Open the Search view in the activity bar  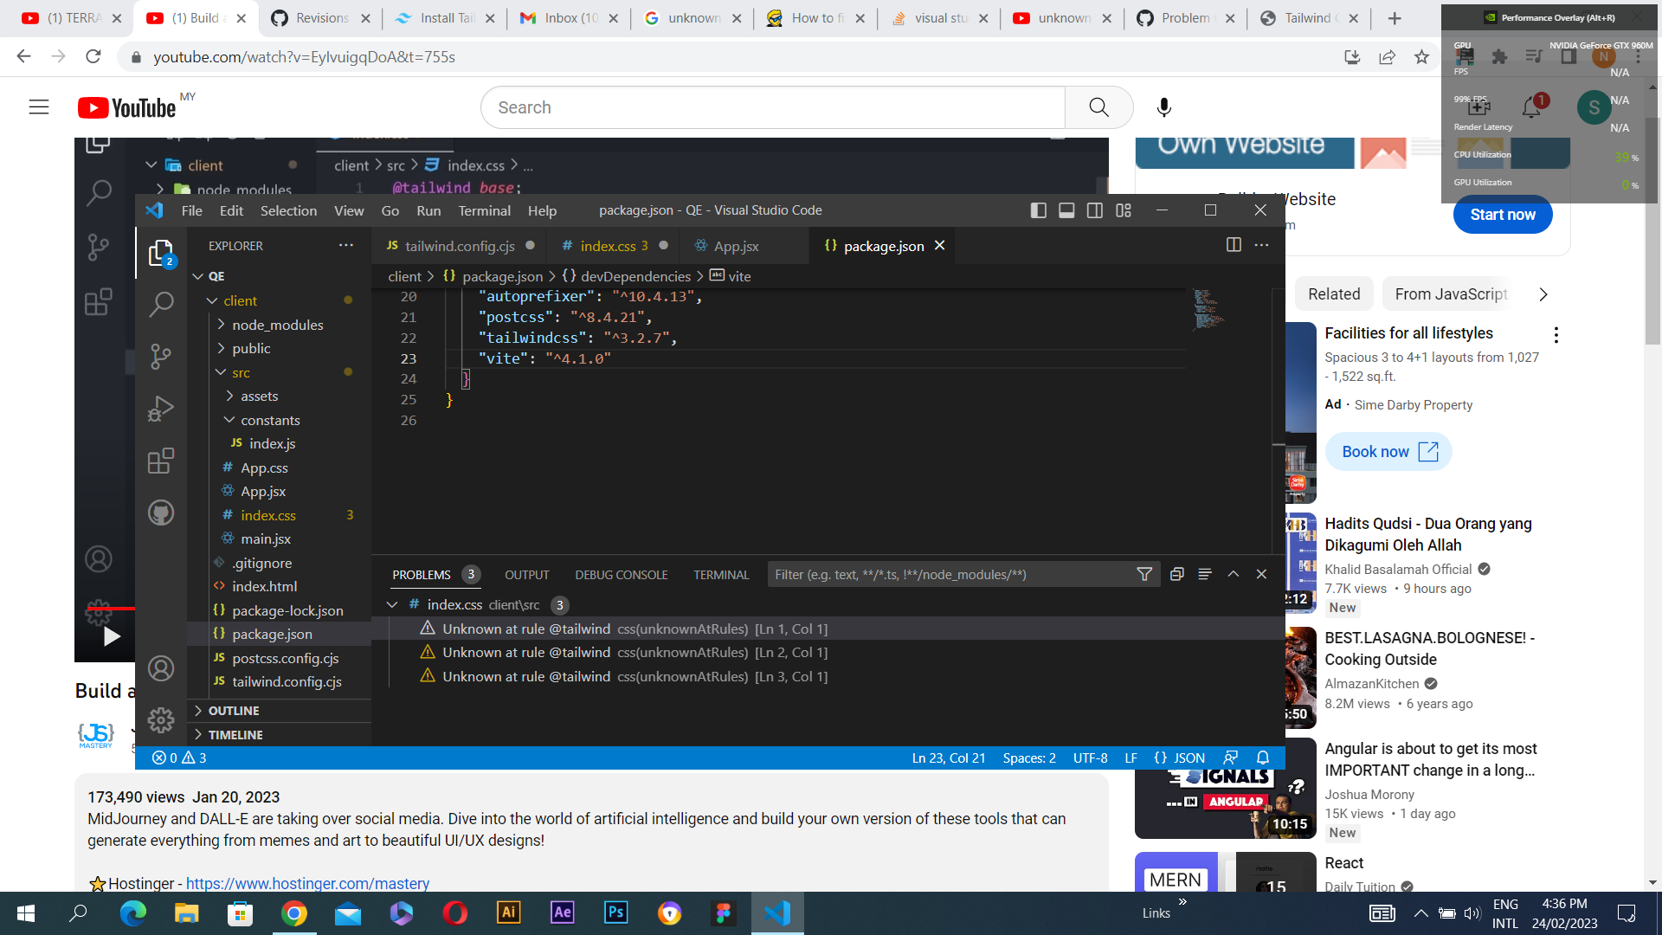tap(161, 304)
